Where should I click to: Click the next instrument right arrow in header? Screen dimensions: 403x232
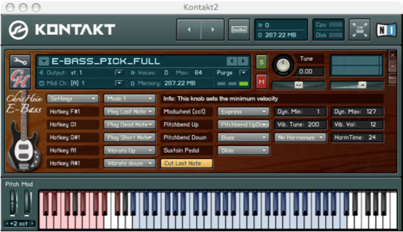point(213,30)
